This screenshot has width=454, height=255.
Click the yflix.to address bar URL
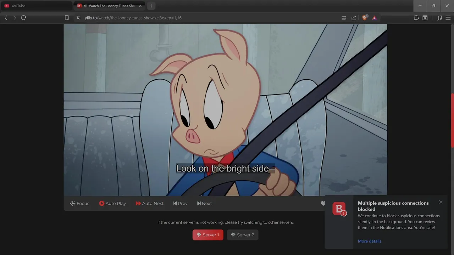click(133, 18)
